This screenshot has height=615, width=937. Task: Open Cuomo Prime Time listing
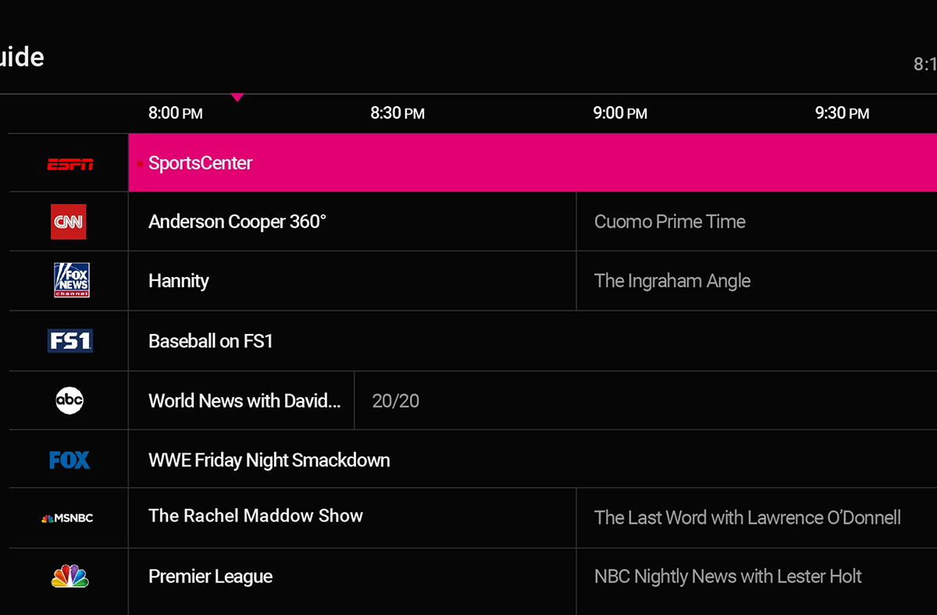click(x=757, y=222)
